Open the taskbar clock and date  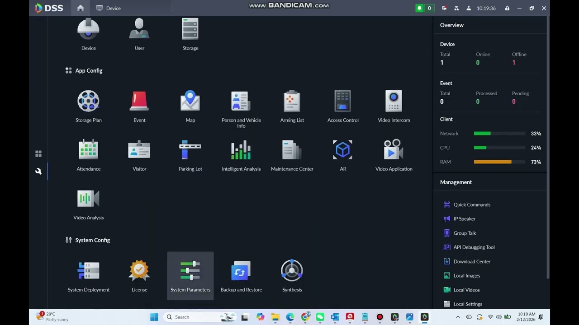[526, 317]
